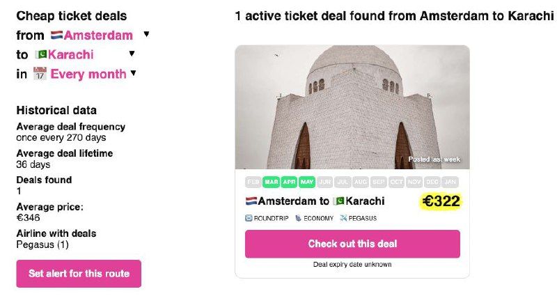The width and height of the screenshot is (557, 303).
Task: Click the Pakistan flag on deal card
Action: pyautogui.click(x=338, y=201)
